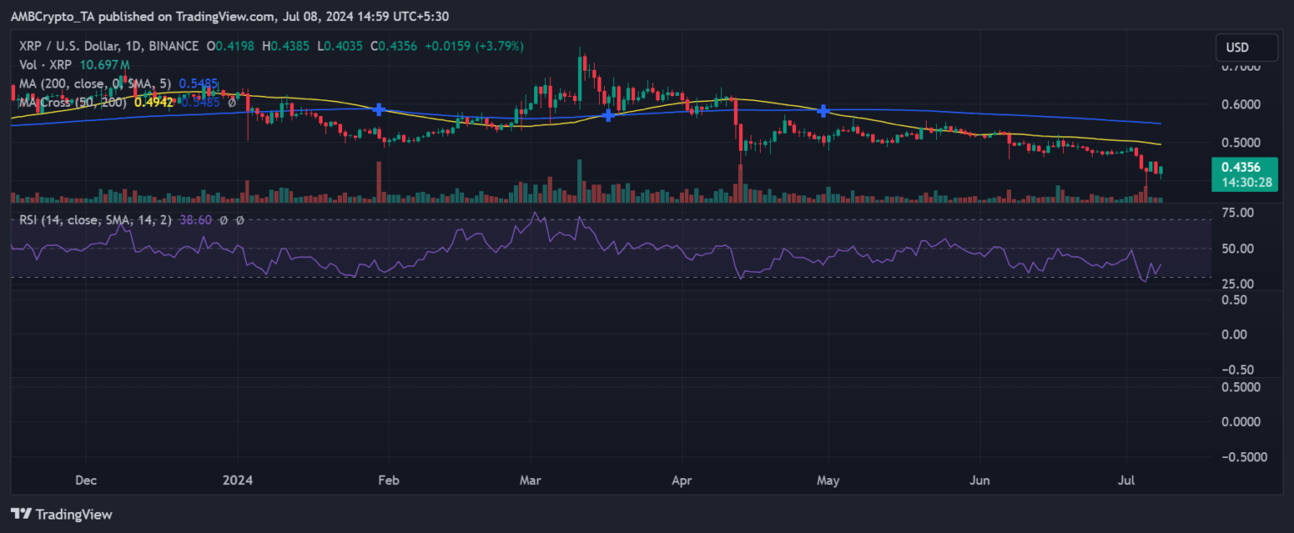Click the close value C0.4356 in header
The width and height of the screenshot is (1294, 533).
(x=393, y=46)
